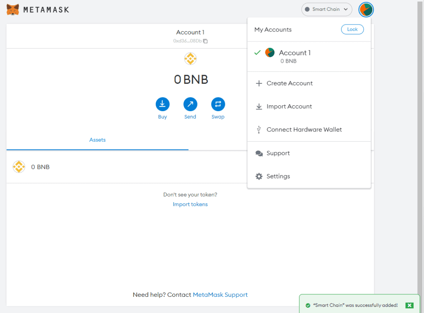
Task: Select Account 1 in My Accounts
Action: pos(309,57)
